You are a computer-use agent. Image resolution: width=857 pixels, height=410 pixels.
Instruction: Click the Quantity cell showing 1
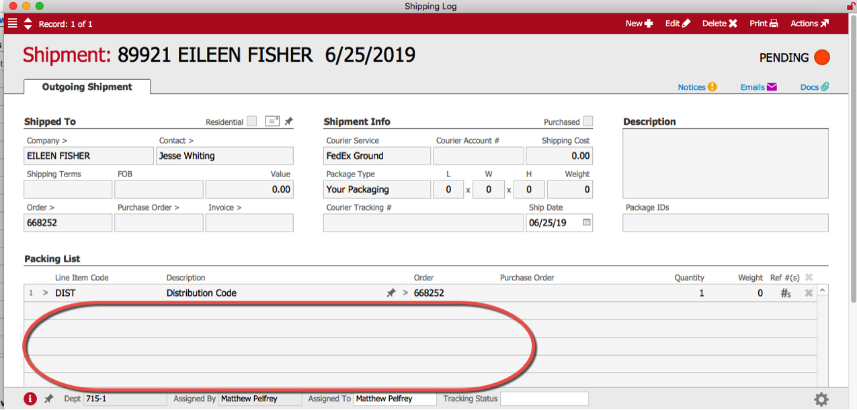pos(702,293)
